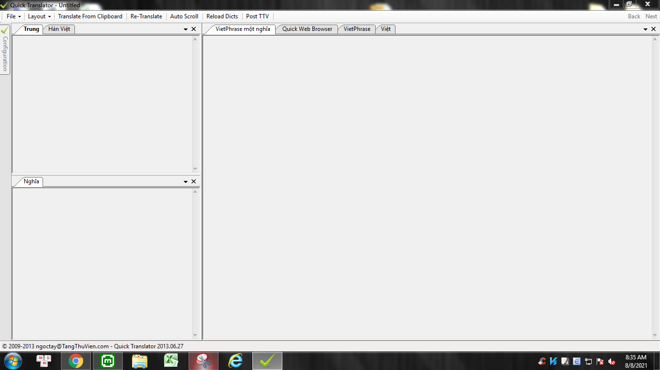Open the File Explorer taskbar icon
The image size is (660, 370).
point(140,361)
